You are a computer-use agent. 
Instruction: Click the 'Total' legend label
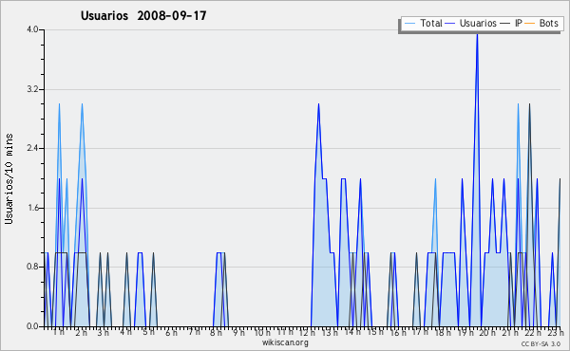click(x=431, y=23)
